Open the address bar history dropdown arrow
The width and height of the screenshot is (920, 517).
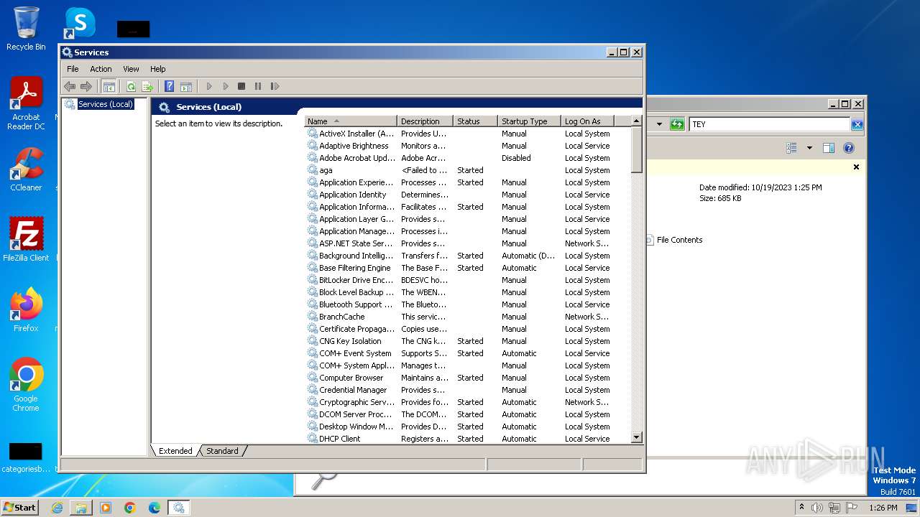pos(659,124)
